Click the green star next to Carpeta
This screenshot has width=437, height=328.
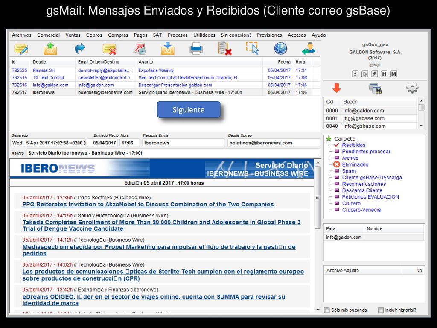[329, 138]
